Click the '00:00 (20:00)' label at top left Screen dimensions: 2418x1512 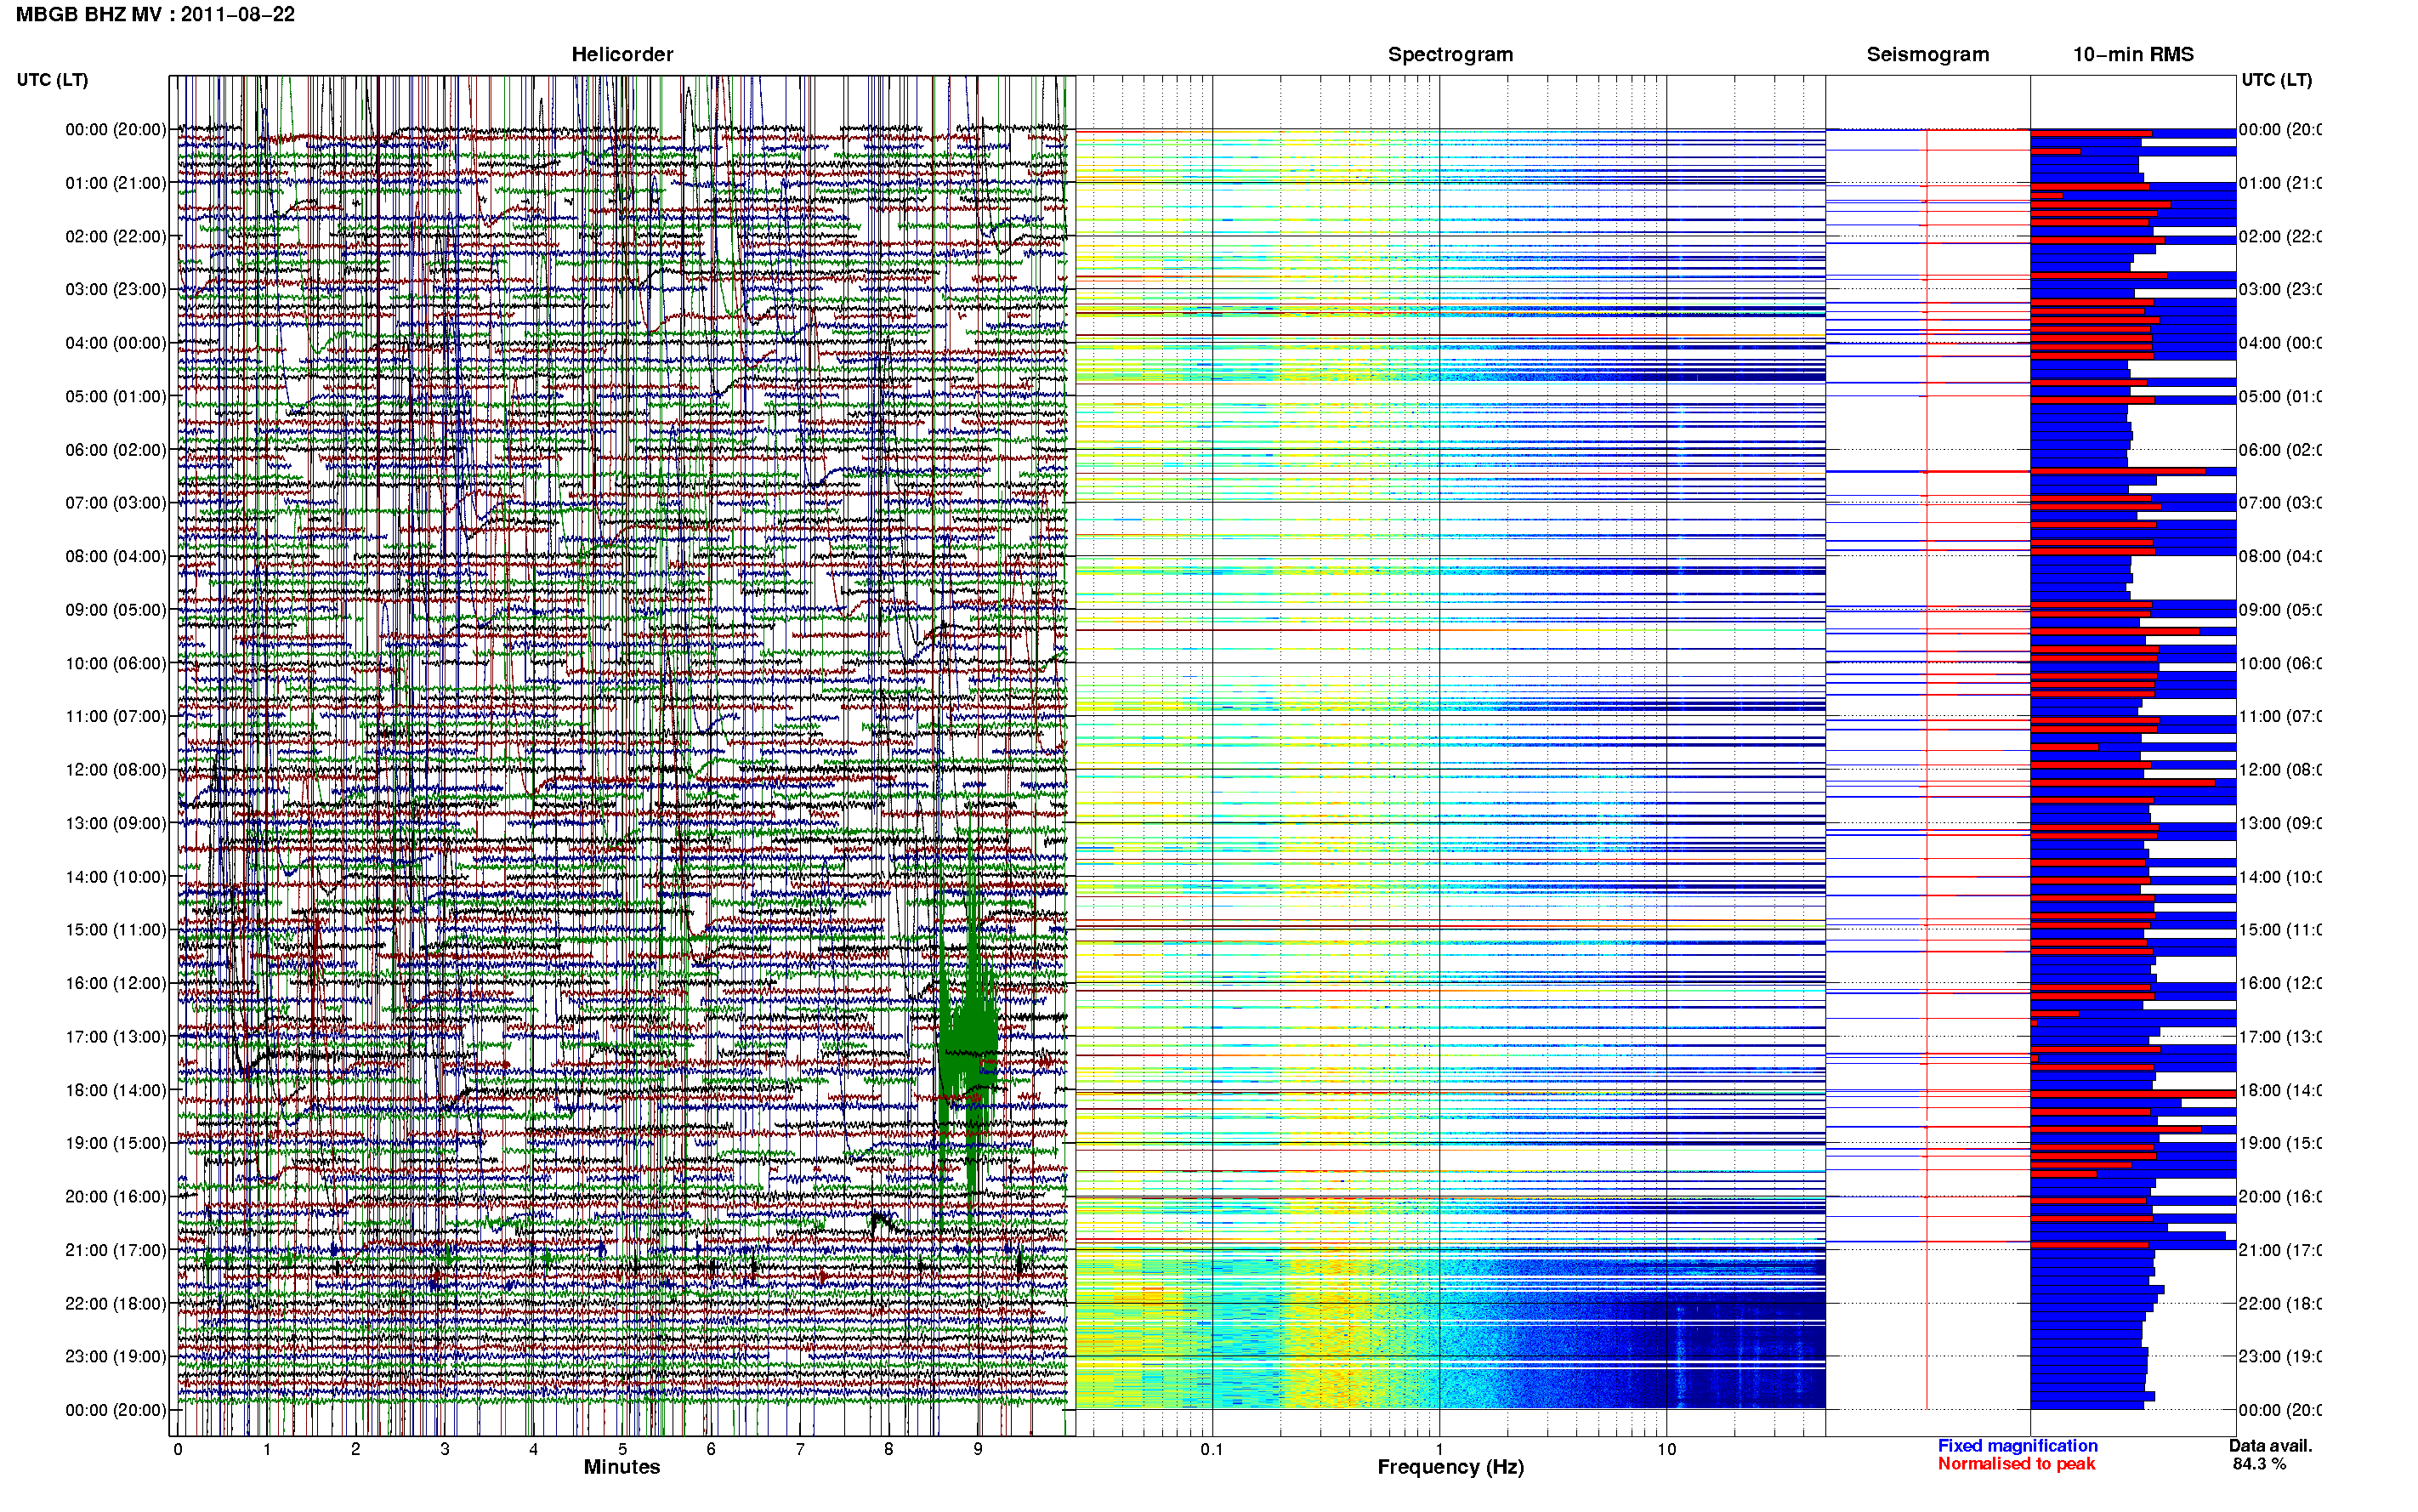(x=116, y=129)
